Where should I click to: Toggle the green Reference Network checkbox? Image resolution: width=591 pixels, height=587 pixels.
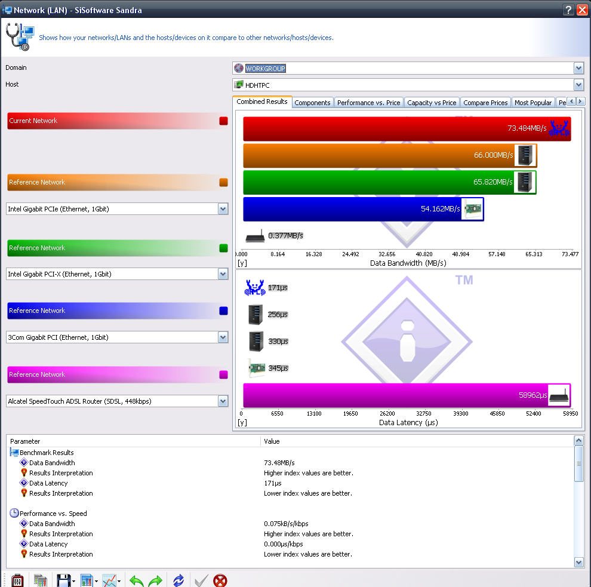click(x=223, y=248)
